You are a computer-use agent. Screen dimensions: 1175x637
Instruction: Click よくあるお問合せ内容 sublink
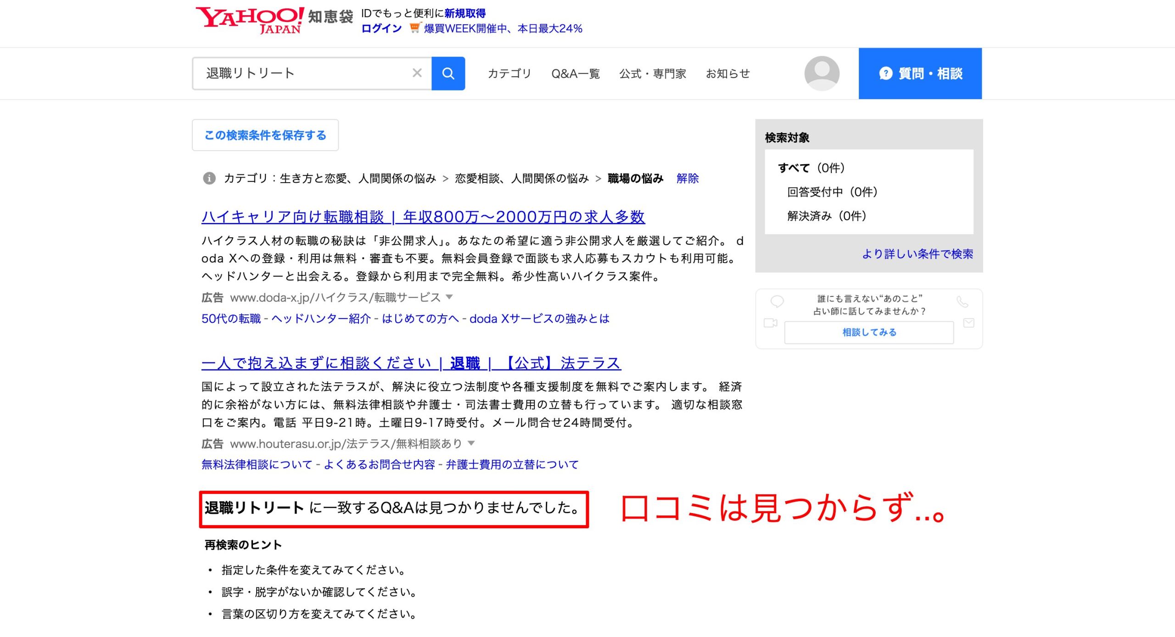pos(380,464)
